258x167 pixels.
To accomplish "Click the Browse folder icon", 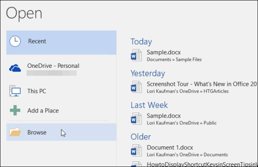I will 15,132.
